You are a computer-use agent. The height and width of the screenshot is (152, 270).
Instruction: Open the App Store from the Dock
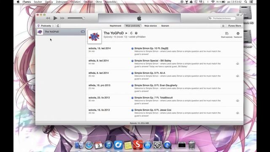pos(148,145)
